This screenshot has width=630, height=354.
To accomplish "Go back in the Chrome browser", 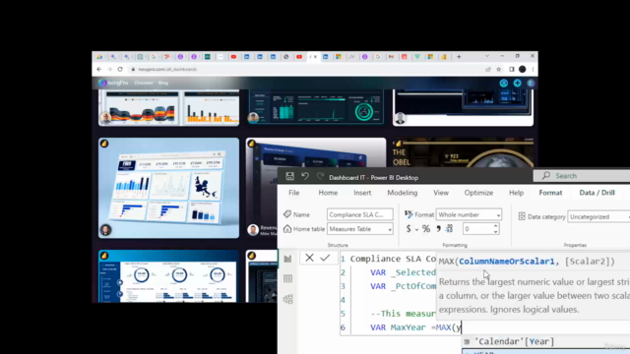I will (x=99, y=69).
